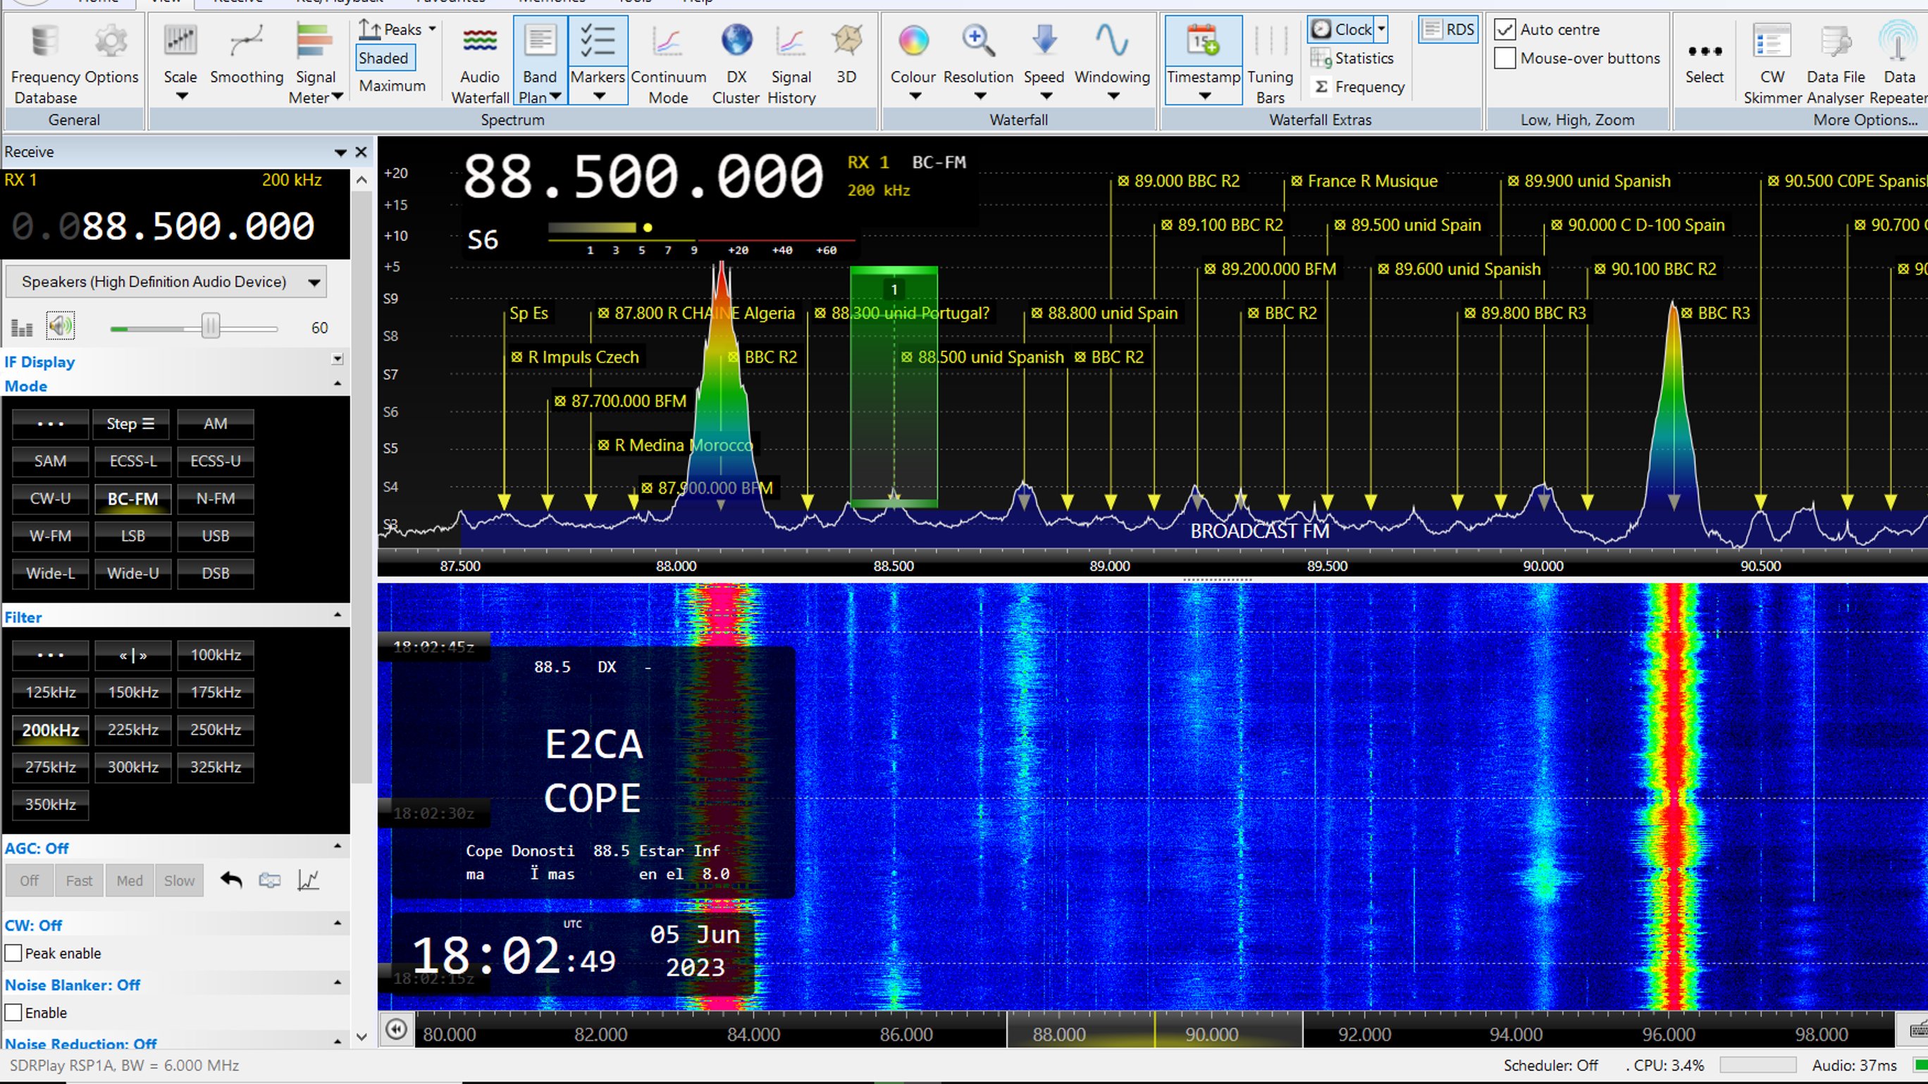Open the Clock dropdown arrow
Image resolution: width=1928 pixels, height=1084 pixels.
(1382, 29)
